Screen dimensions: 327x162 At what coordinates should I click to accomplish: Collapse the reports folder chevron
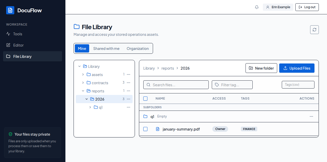[83, 91]
